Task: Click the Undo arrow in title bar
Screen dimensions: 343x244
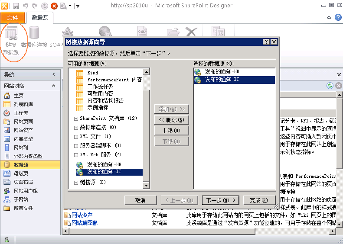Action: point(26,6)
